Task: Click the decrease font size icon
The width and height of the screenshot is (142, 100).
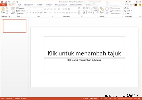Action: 48,9
